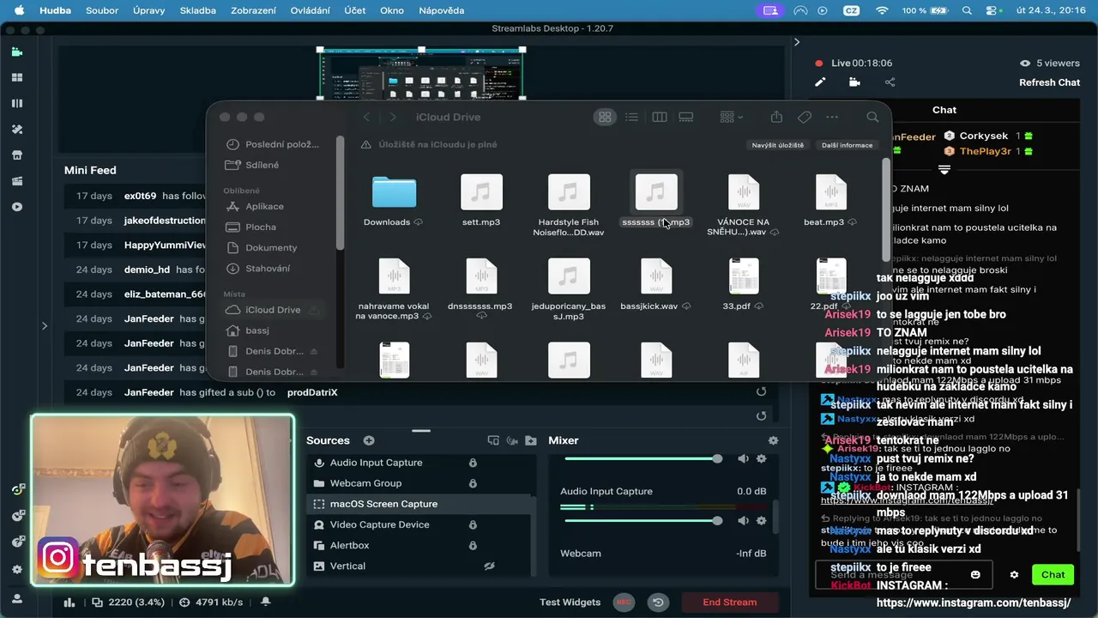
Task: Click the camera icon under Live timer
Action: coord(854,82)
